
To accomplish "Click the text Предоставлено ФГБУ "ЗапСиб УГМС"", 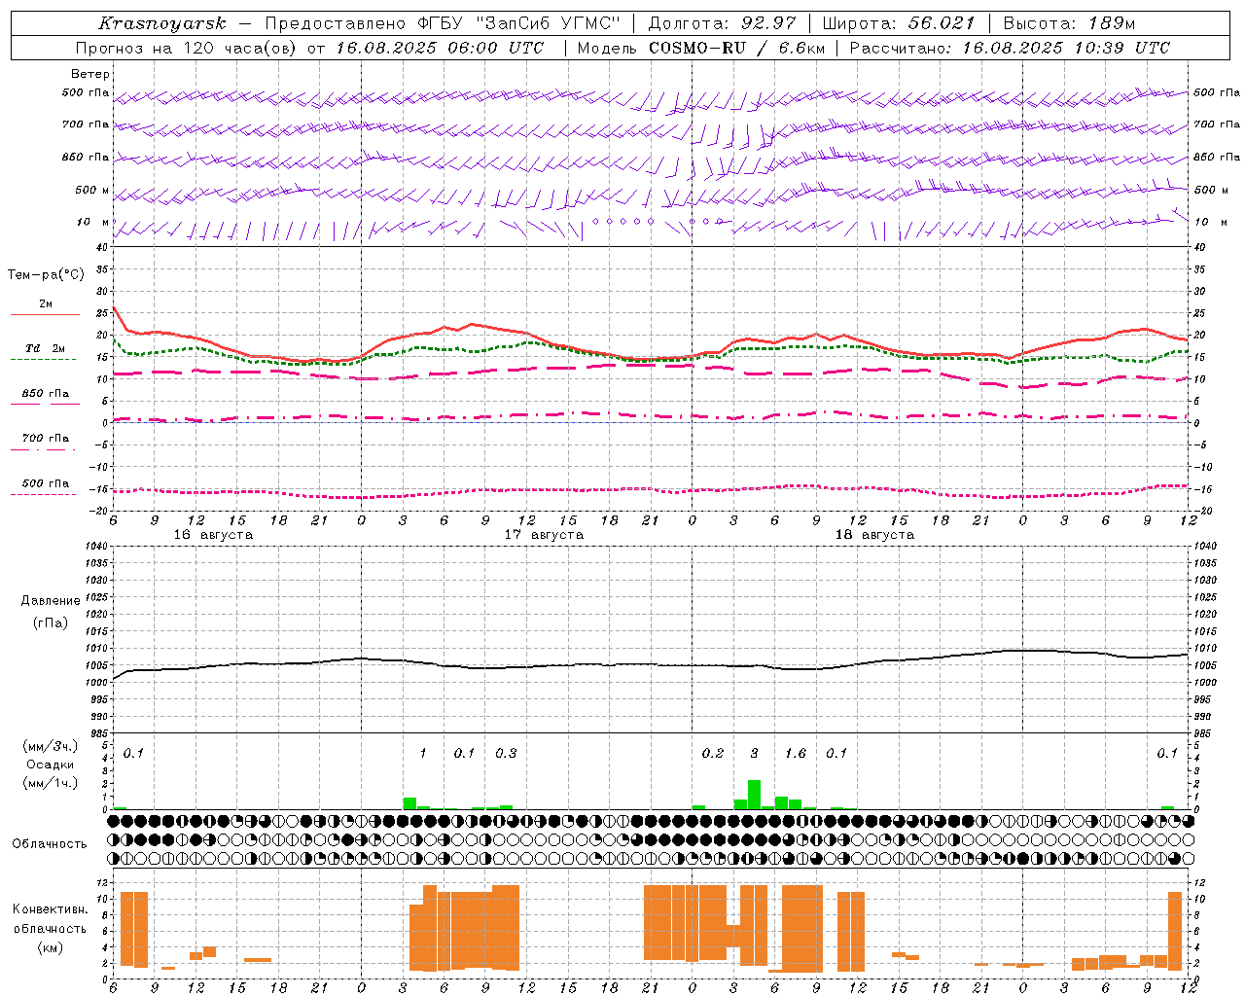I will tap(443, 23).
